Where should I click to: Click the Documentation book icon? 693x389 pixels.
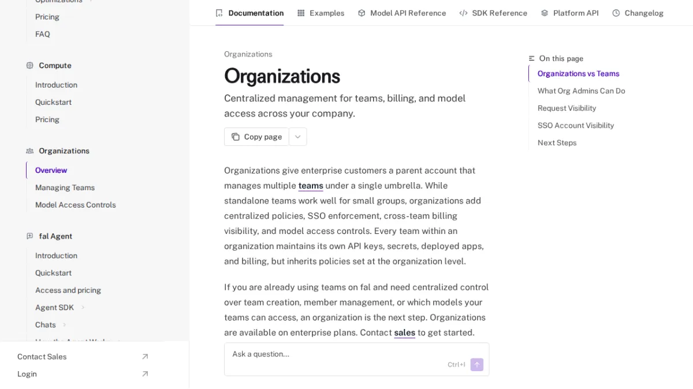click(219, 13)
